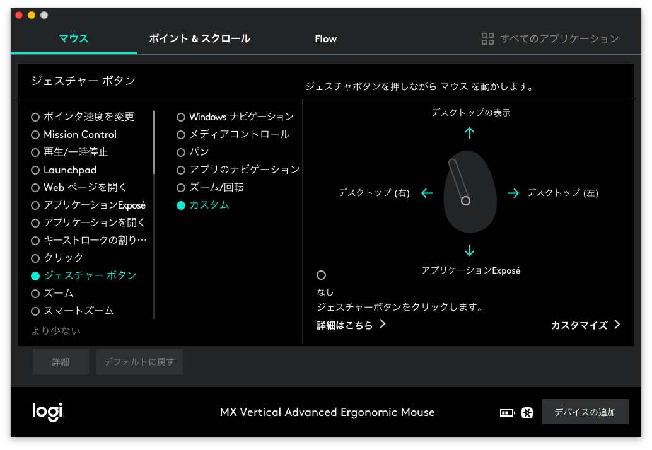The image size is (652, 450).
Task: Open the すべてのアプリケーション grid icon
Action: [x=487, y=38]
